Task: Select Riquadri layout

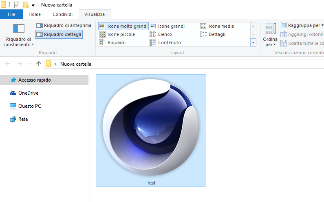Action: 112,42
